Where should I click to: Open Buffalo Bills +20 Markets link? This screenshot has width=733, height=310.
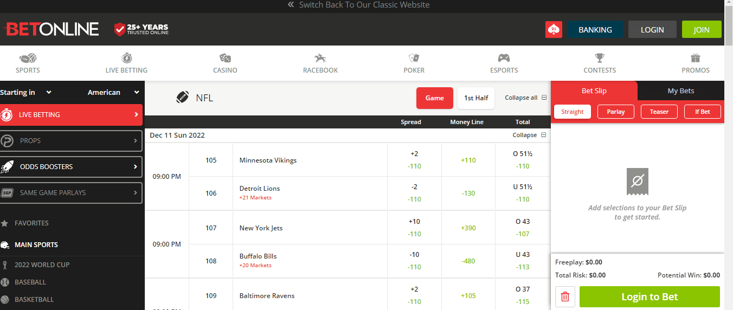pos(255,266)
